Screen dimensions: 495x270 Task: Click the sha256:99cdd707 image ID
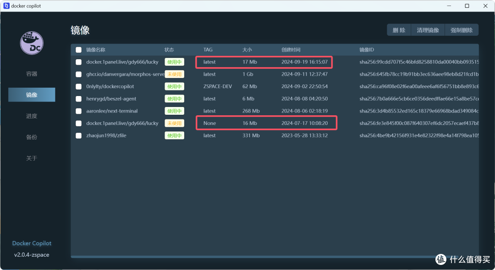coord(419,62)
